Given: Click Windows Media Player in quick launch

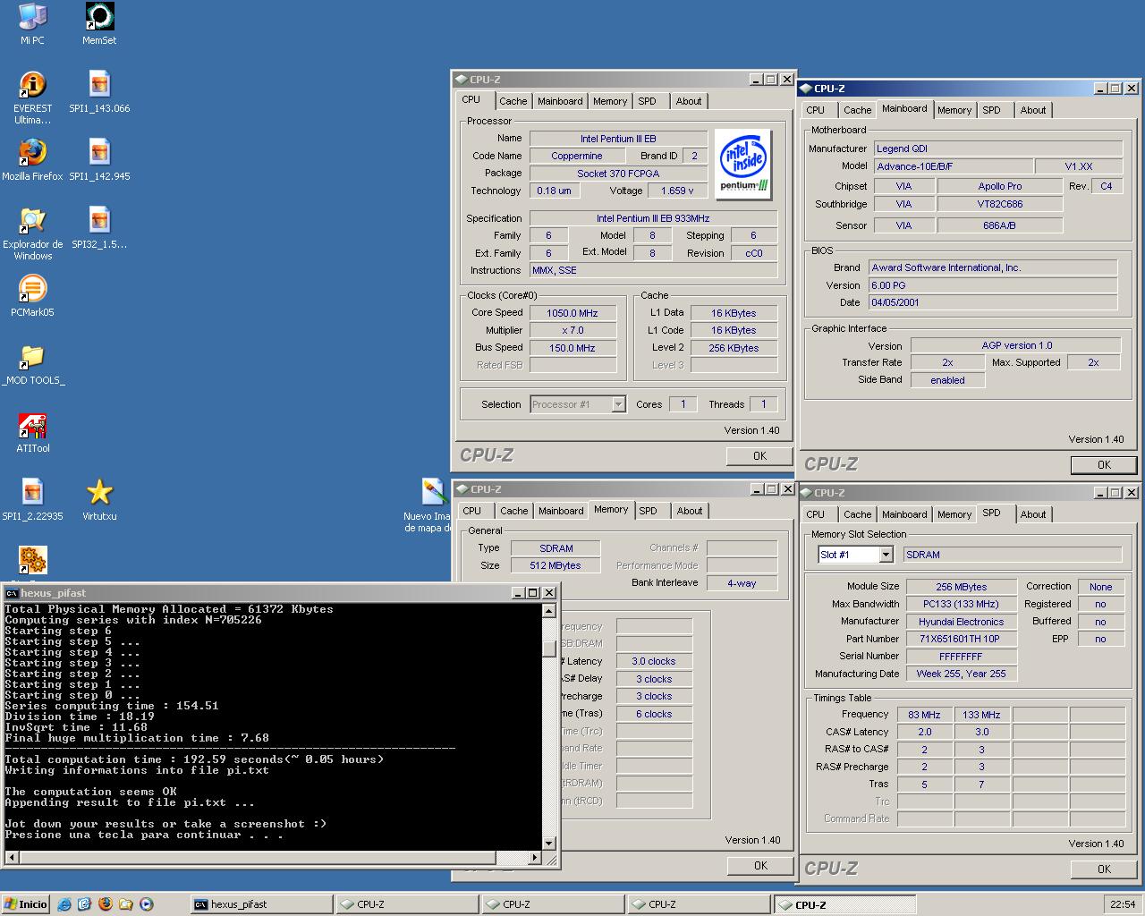Looking at the screenshot, I should tap(147, 904).
